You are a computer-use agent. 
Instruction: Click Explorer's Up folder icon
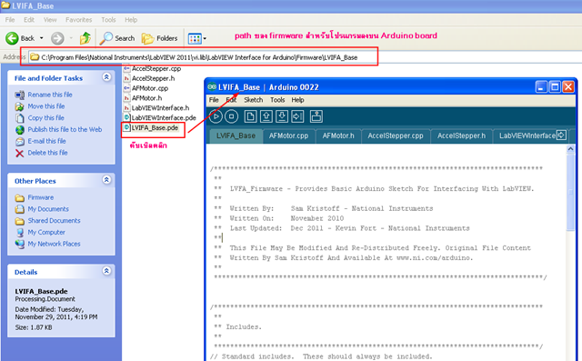coord(85,38)
